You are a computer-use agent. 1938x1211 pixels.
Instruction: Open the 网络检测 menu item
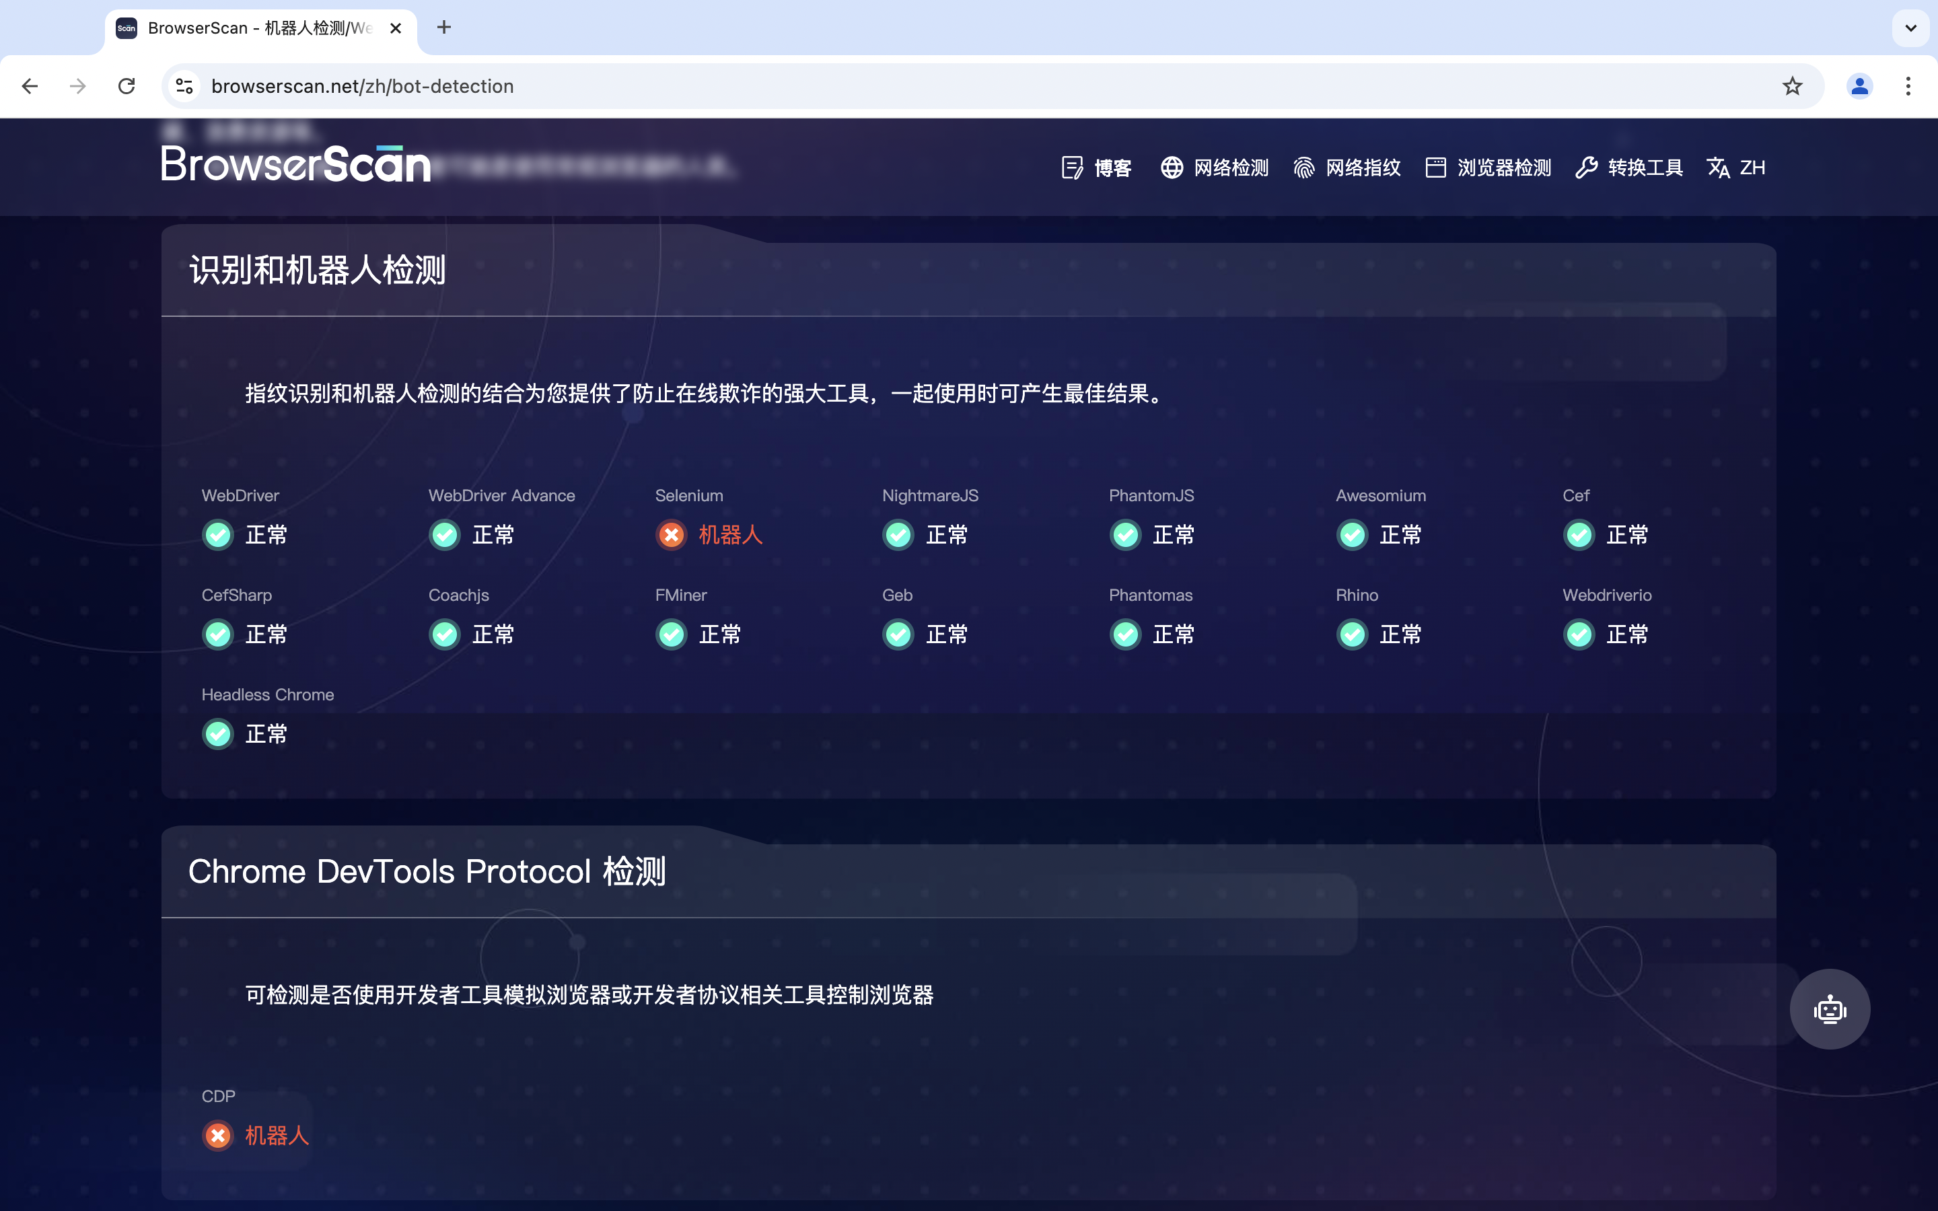tap(1215, 168)
